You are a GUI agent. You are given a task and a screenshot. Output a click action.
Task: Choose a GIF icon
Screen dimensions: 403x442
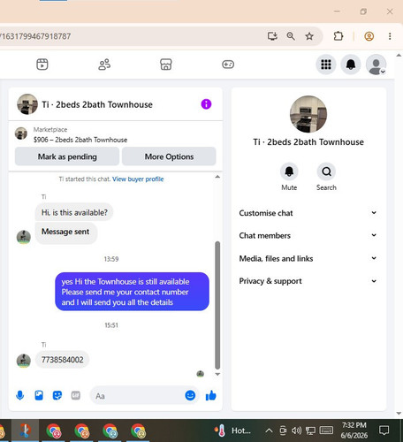point(76,395)
